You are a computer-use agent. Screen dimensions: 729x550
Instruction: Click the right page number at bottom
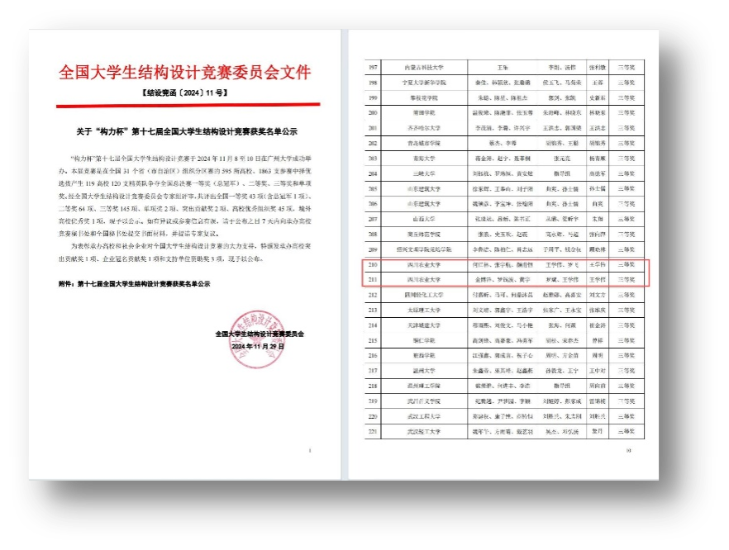point(628,451)
